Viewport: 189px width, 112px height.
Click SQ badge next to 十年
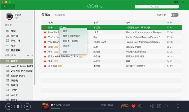tap(56, 52)
